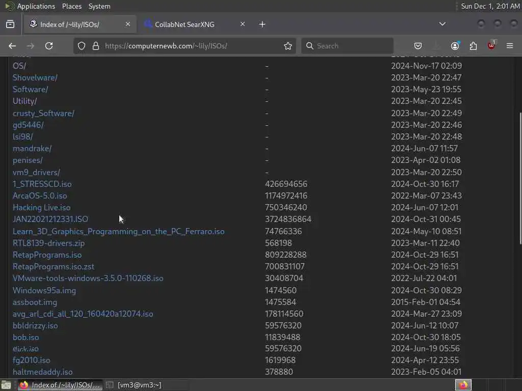The image size is (522, 391).
Task: Open a new tab with plus
Action: coord(263,24)
